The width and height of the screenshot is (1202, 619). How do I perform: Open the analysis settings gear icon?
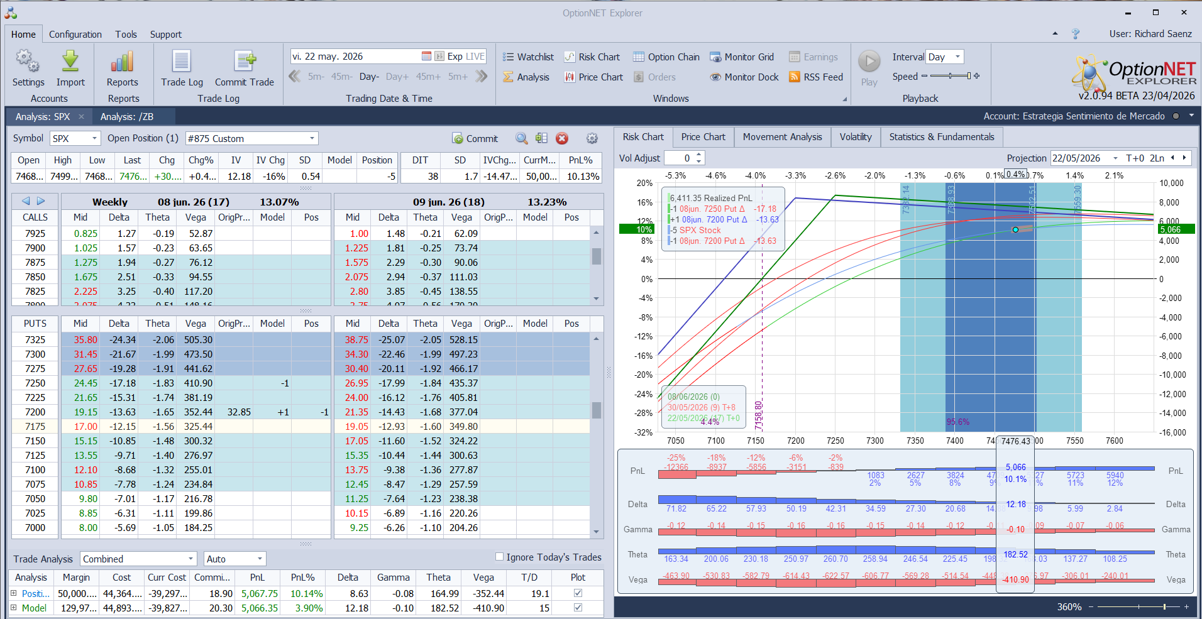click(592, 138)
